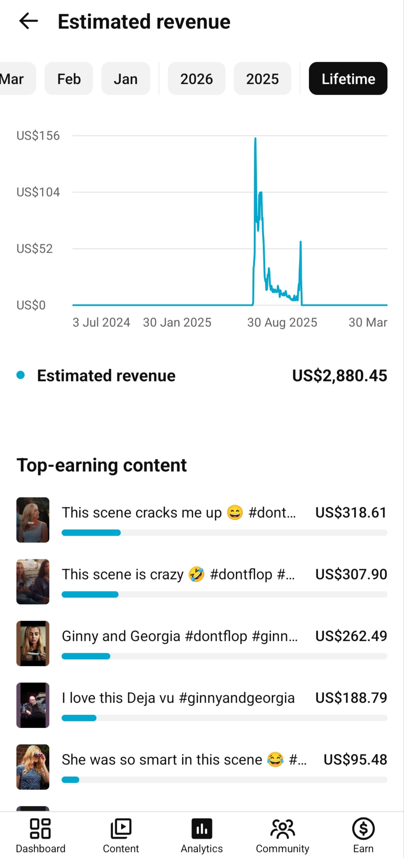Image resolution: width=404 pixels, height=858 pixels.
Task: Click the US$318.61 revenue progress bar
Action: 224,533
